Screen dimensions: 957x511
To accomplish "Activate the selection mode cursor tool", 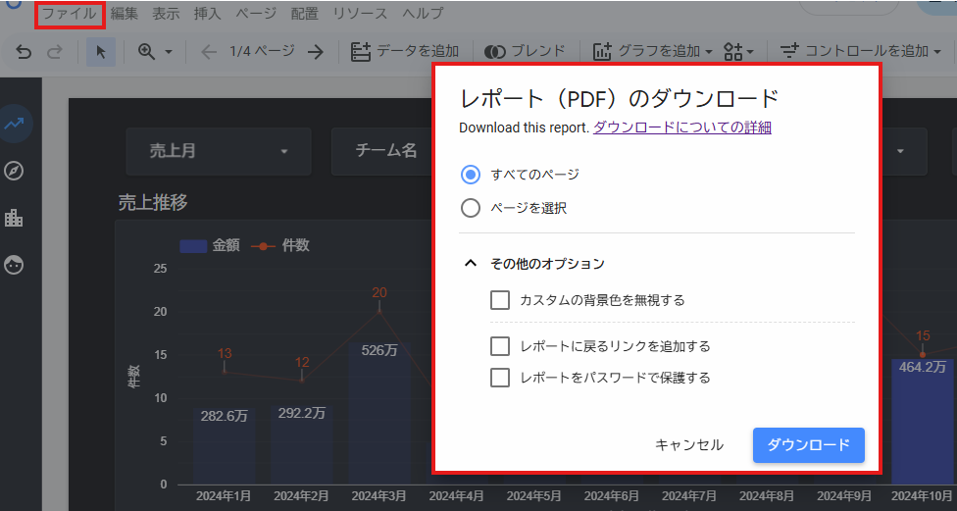I will click(x=100, y=51).
